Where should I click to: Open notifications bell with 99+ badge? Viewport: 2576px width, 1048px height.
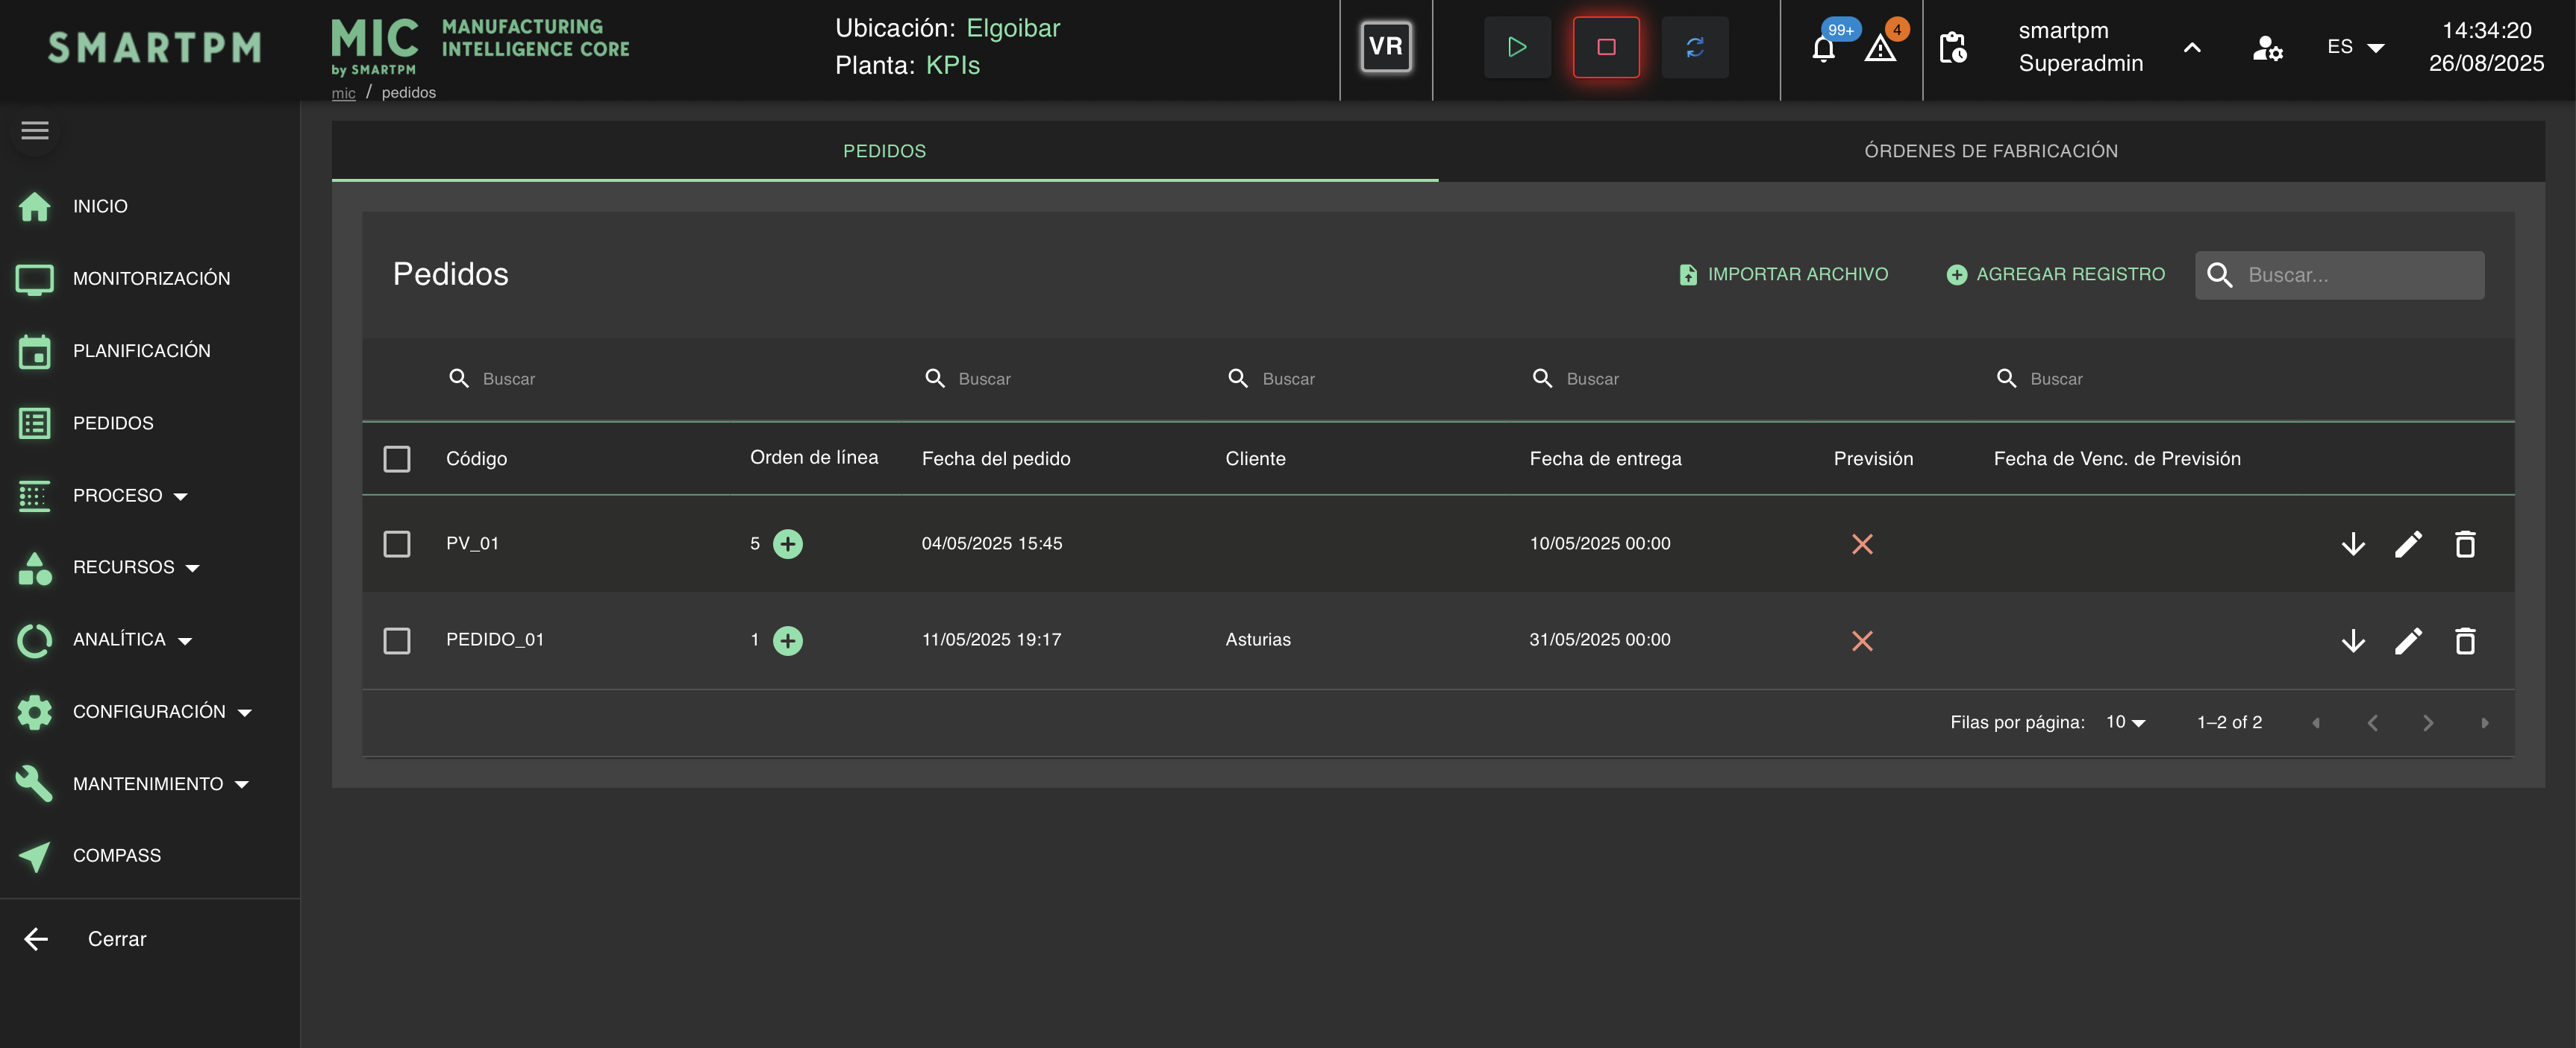tap(1823, 48)
